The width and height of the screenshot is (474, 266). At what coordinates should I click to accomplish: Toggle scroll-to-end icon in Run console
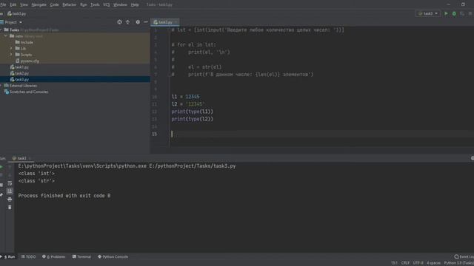10,191
